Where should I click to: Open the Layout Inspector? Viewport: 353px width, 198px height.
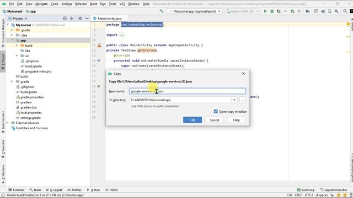coord(334,190)
